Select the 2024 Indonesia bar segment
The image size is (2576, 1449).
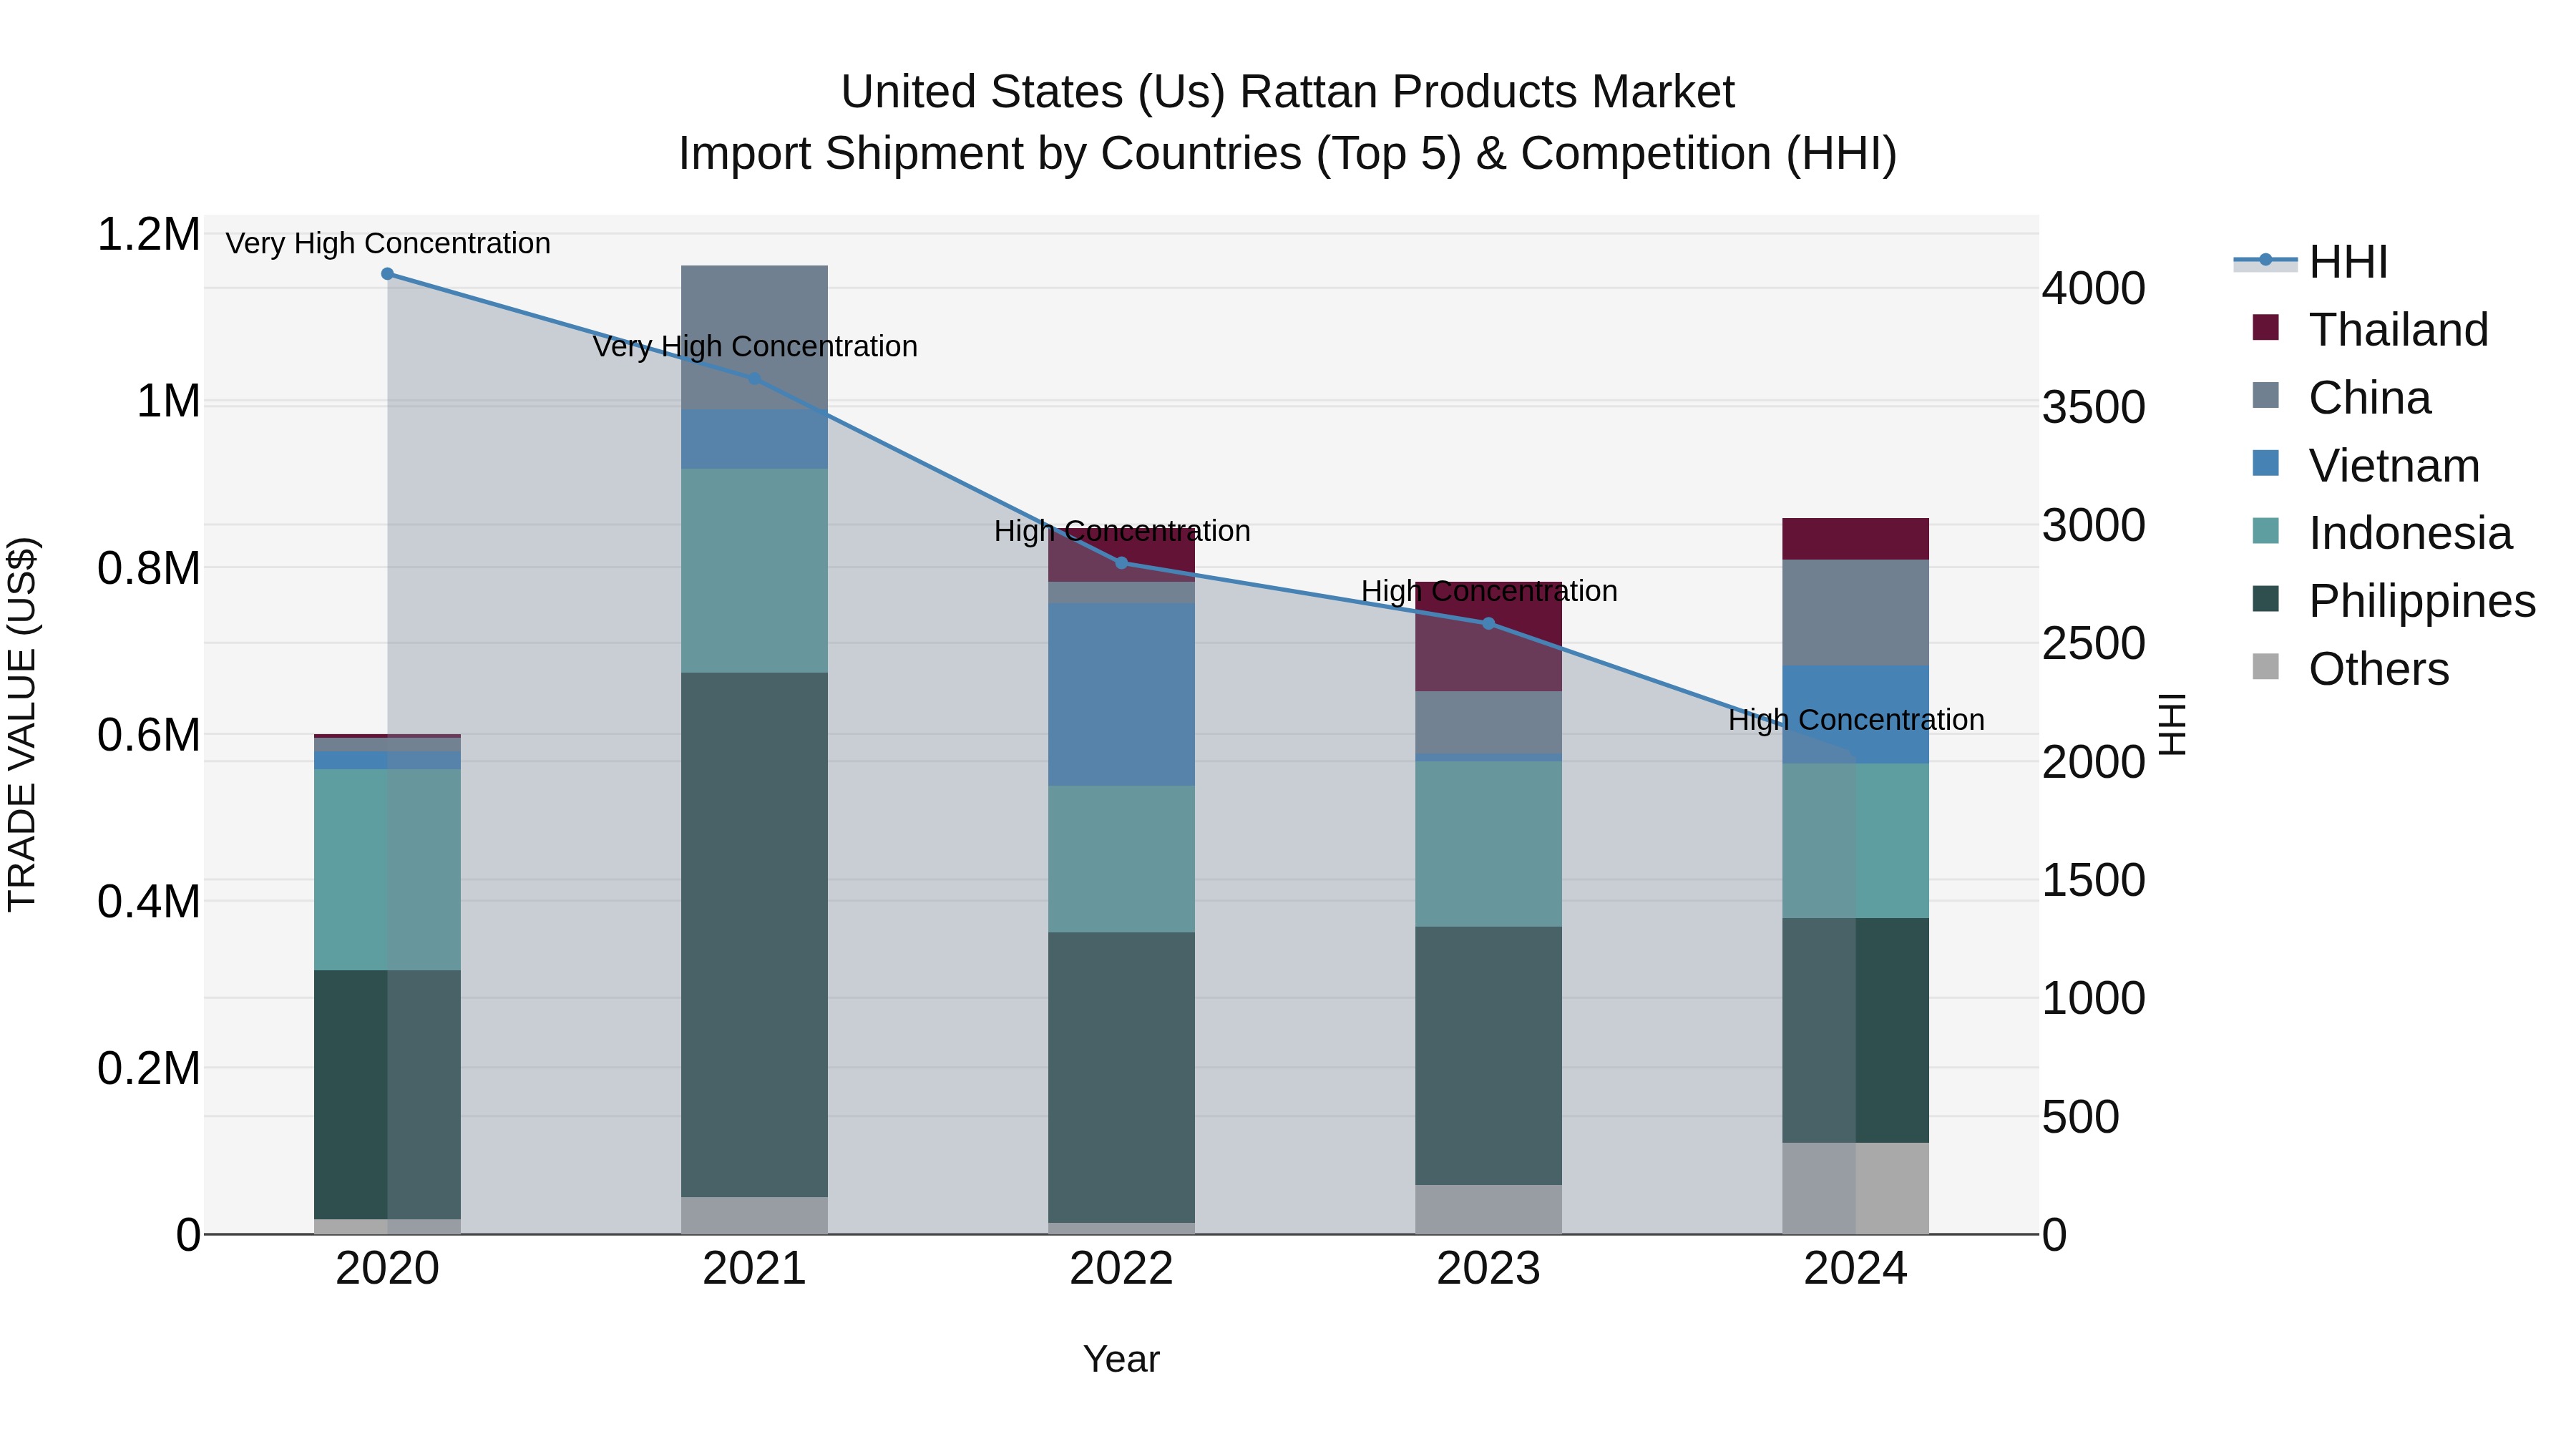(x=1856, y=841)
